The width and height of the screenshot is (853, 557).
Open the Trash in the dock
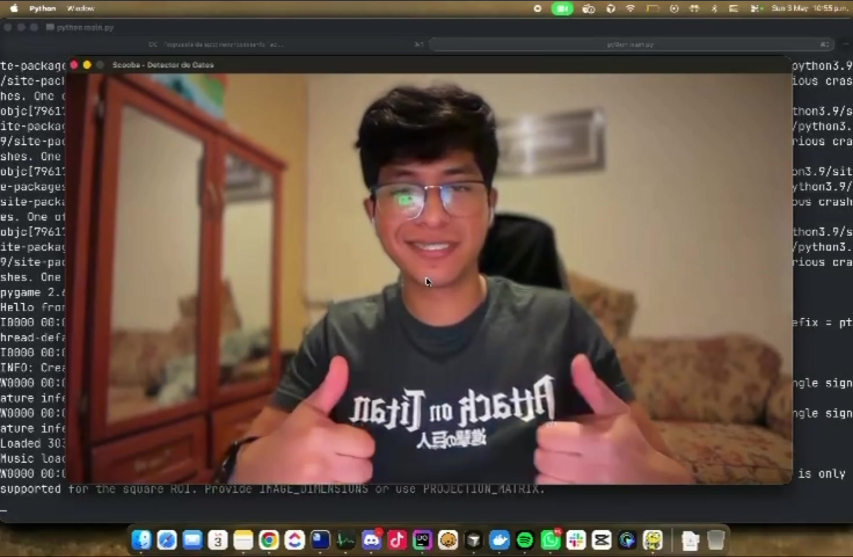716,540
